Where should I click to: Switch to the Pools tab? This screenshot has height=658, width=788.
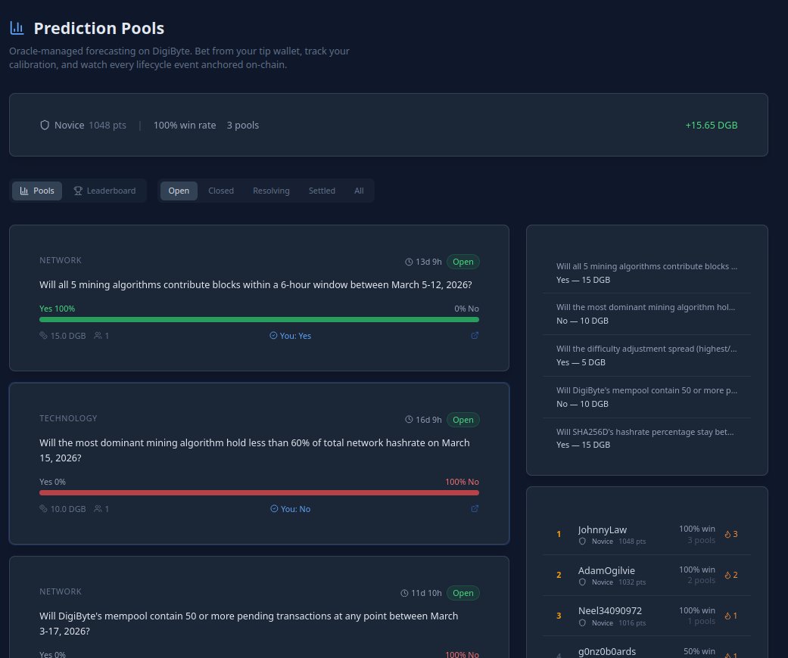[x=37, y=191]
